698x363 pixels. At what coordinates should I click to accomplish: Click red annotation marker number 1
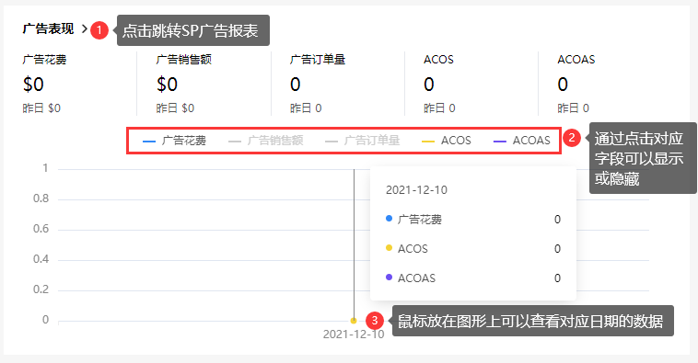click(99, 30)
